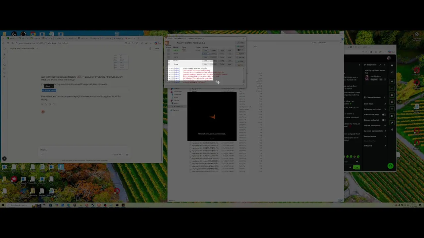Edit Stream Info with the pencil icon
The width and height of the screenshot is (424, 238).
(x=380, y=65)
